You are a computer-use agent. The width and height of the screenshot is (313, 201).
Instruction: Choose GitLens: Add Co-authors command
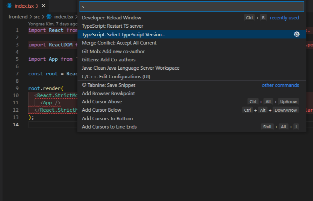[x=191, y=60]
